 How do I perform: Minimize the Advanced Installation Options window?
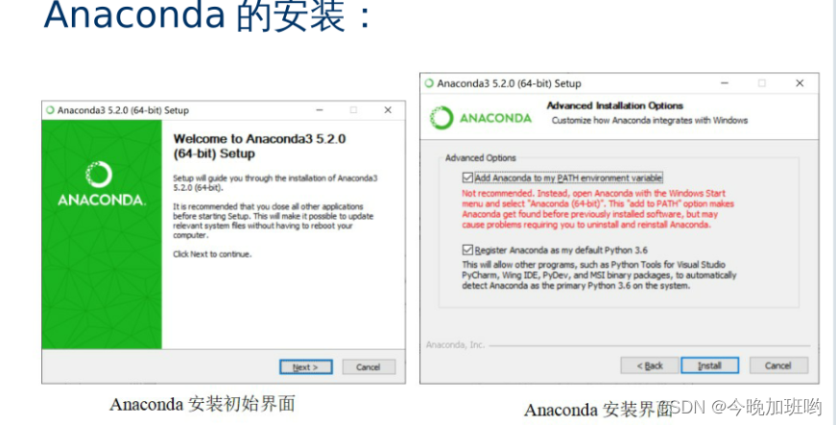[x=725, y=83]
